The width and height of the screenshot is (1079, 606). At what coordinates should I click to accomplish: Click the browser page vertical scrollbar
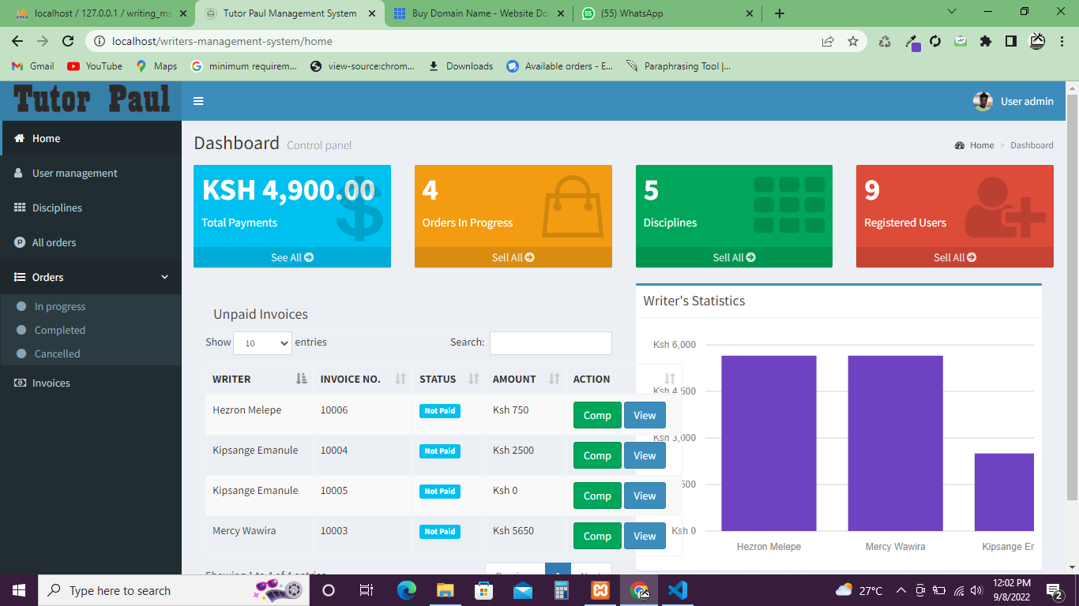[x=1072, y=296]
